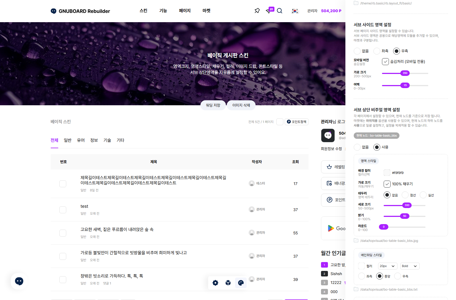456x300 pixels.
Task: Select 없음 for sub side area
Action: coord(357,51)
